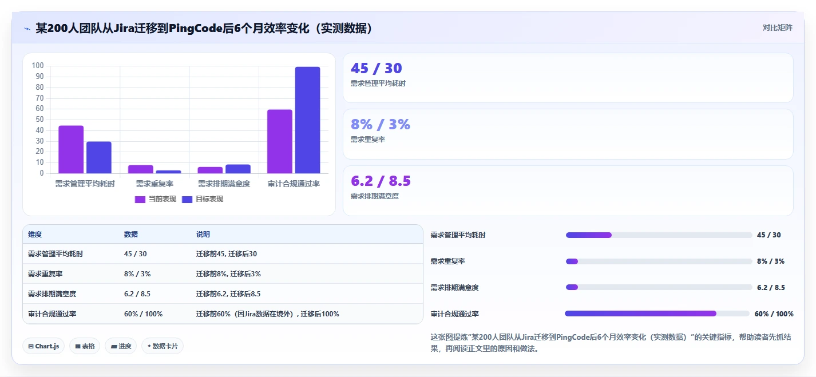This screenshot has height=377, width=816.
Task: Click the 迁移前45, 迁移后30 cell
Action: [227, 254]
